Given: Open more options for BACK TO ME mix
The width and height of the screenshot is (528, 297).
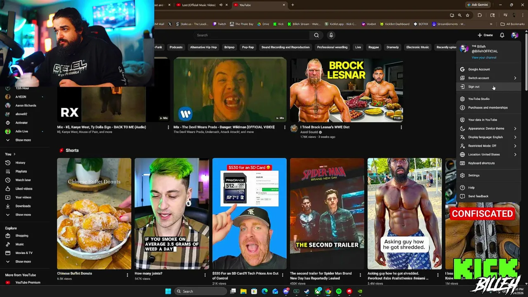Looking at the screenshot, I should coord(168,127).
